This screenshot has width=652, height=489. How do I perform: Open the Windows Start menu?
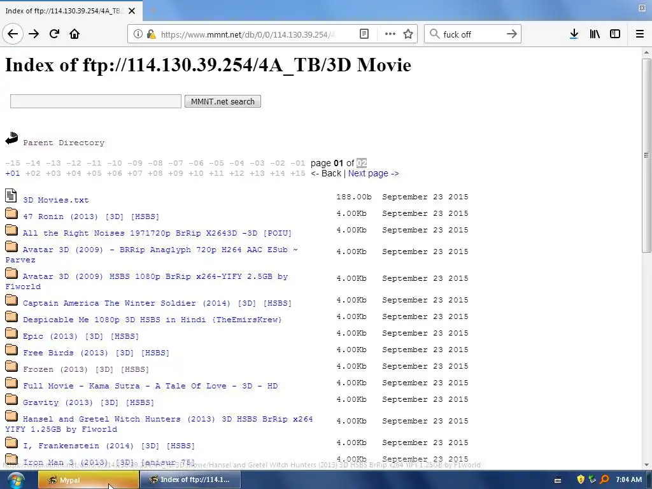click(15, 480)
